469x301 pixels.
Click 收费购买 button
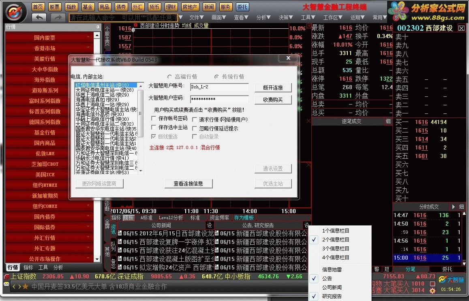pos(273,100)
